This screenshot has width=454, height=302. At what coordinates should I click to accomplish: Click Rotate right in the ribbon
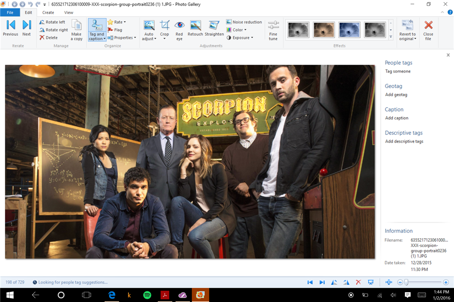[x=54, y=30]
